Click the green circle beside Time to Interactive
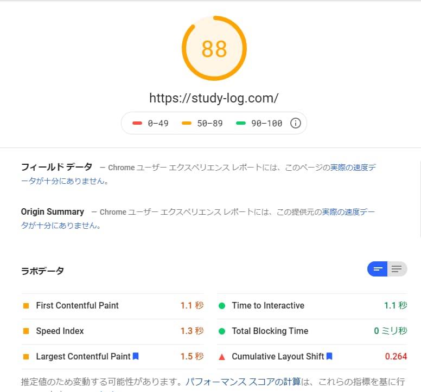Image resolution: width=421 pixels, height=392 pixels. click(222, 306)
